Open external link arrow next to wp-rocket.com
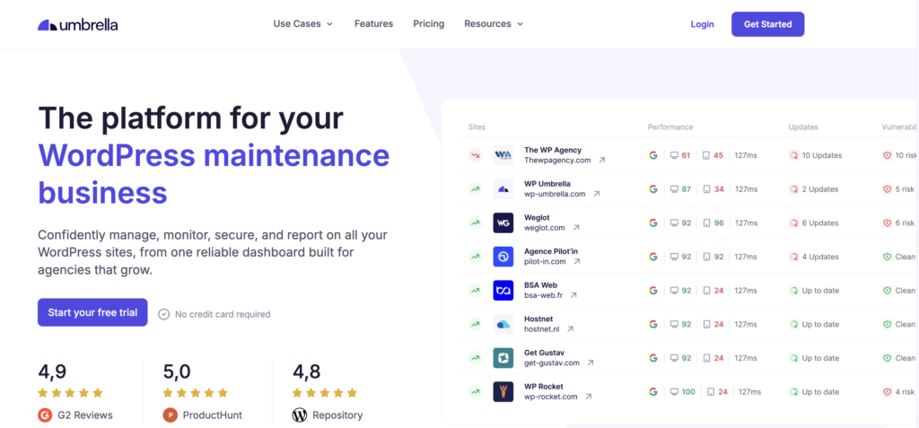919x428 pixels. coord(589,397)
